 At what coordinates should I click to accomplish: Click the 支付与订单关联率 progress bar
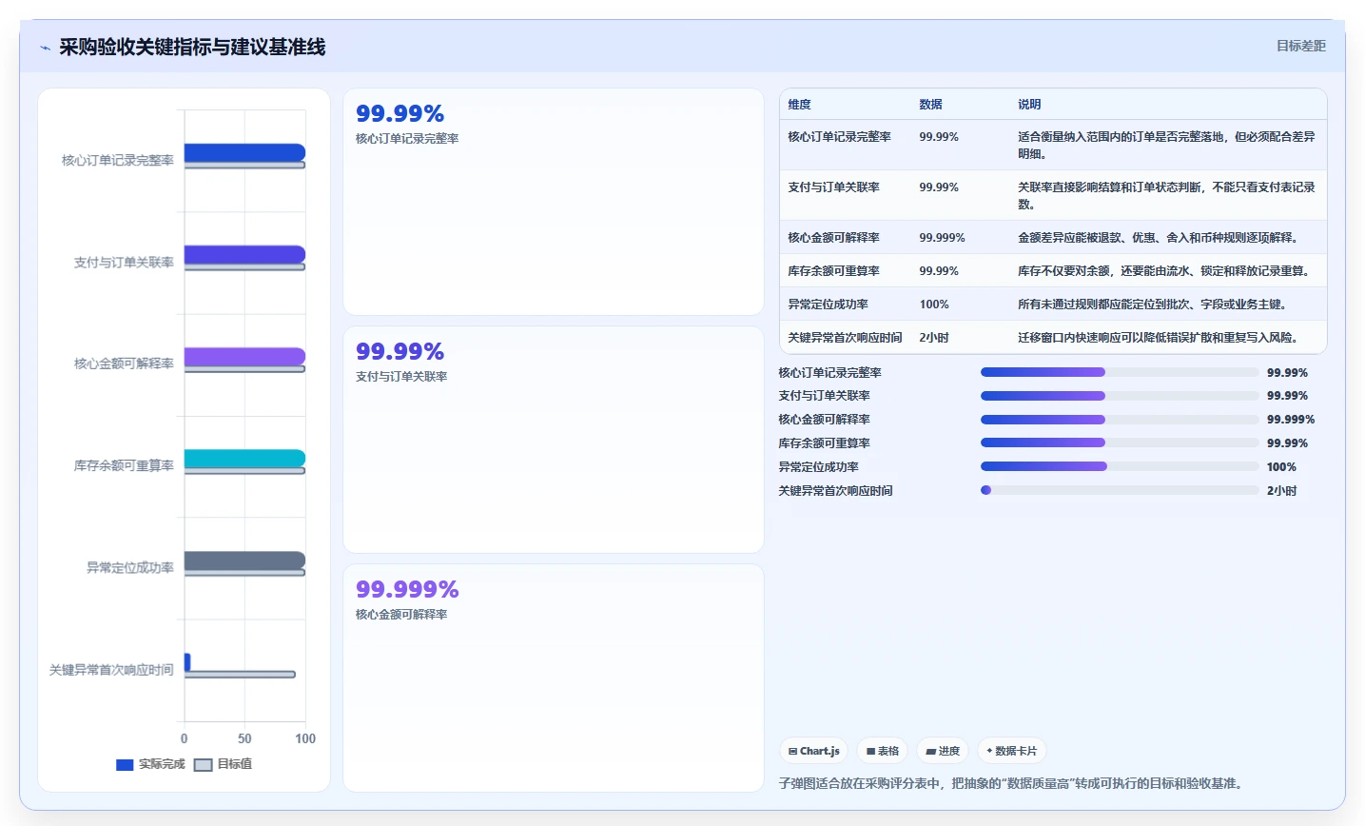(1120, 395)
